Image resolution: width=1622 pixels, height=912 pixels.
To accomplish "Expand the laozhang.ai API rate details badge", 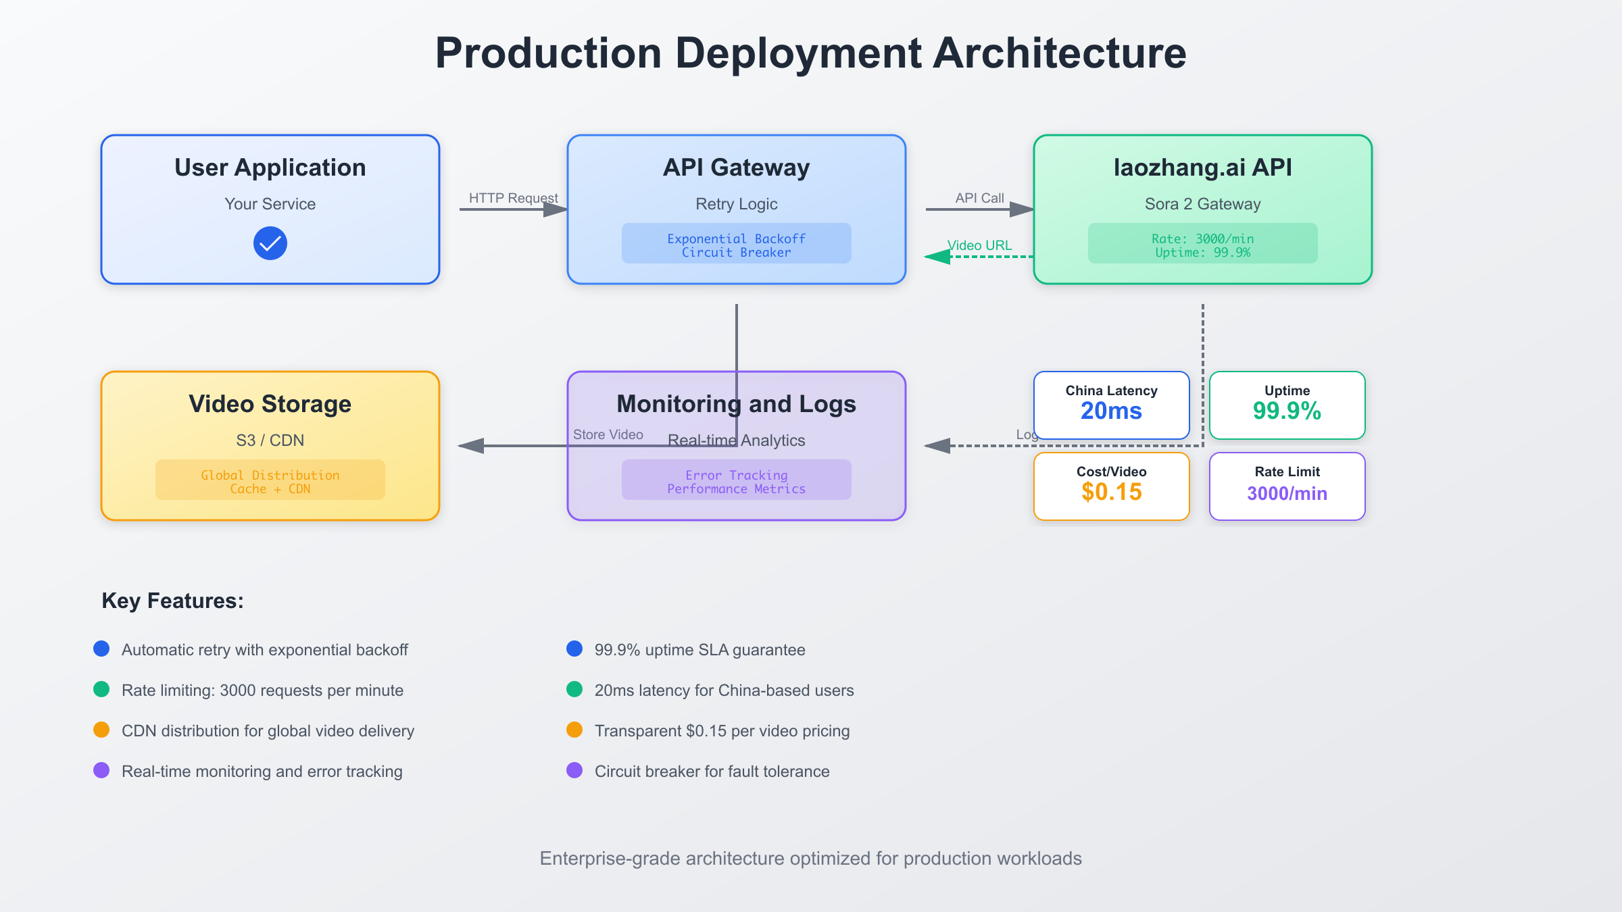I will click(x=1202, y=243).
